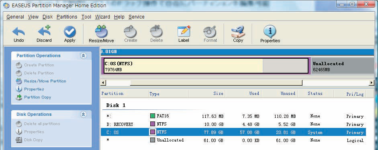Click the System status cell
The width and height of the screenshot is (378, 150).
tap(315, 132)
